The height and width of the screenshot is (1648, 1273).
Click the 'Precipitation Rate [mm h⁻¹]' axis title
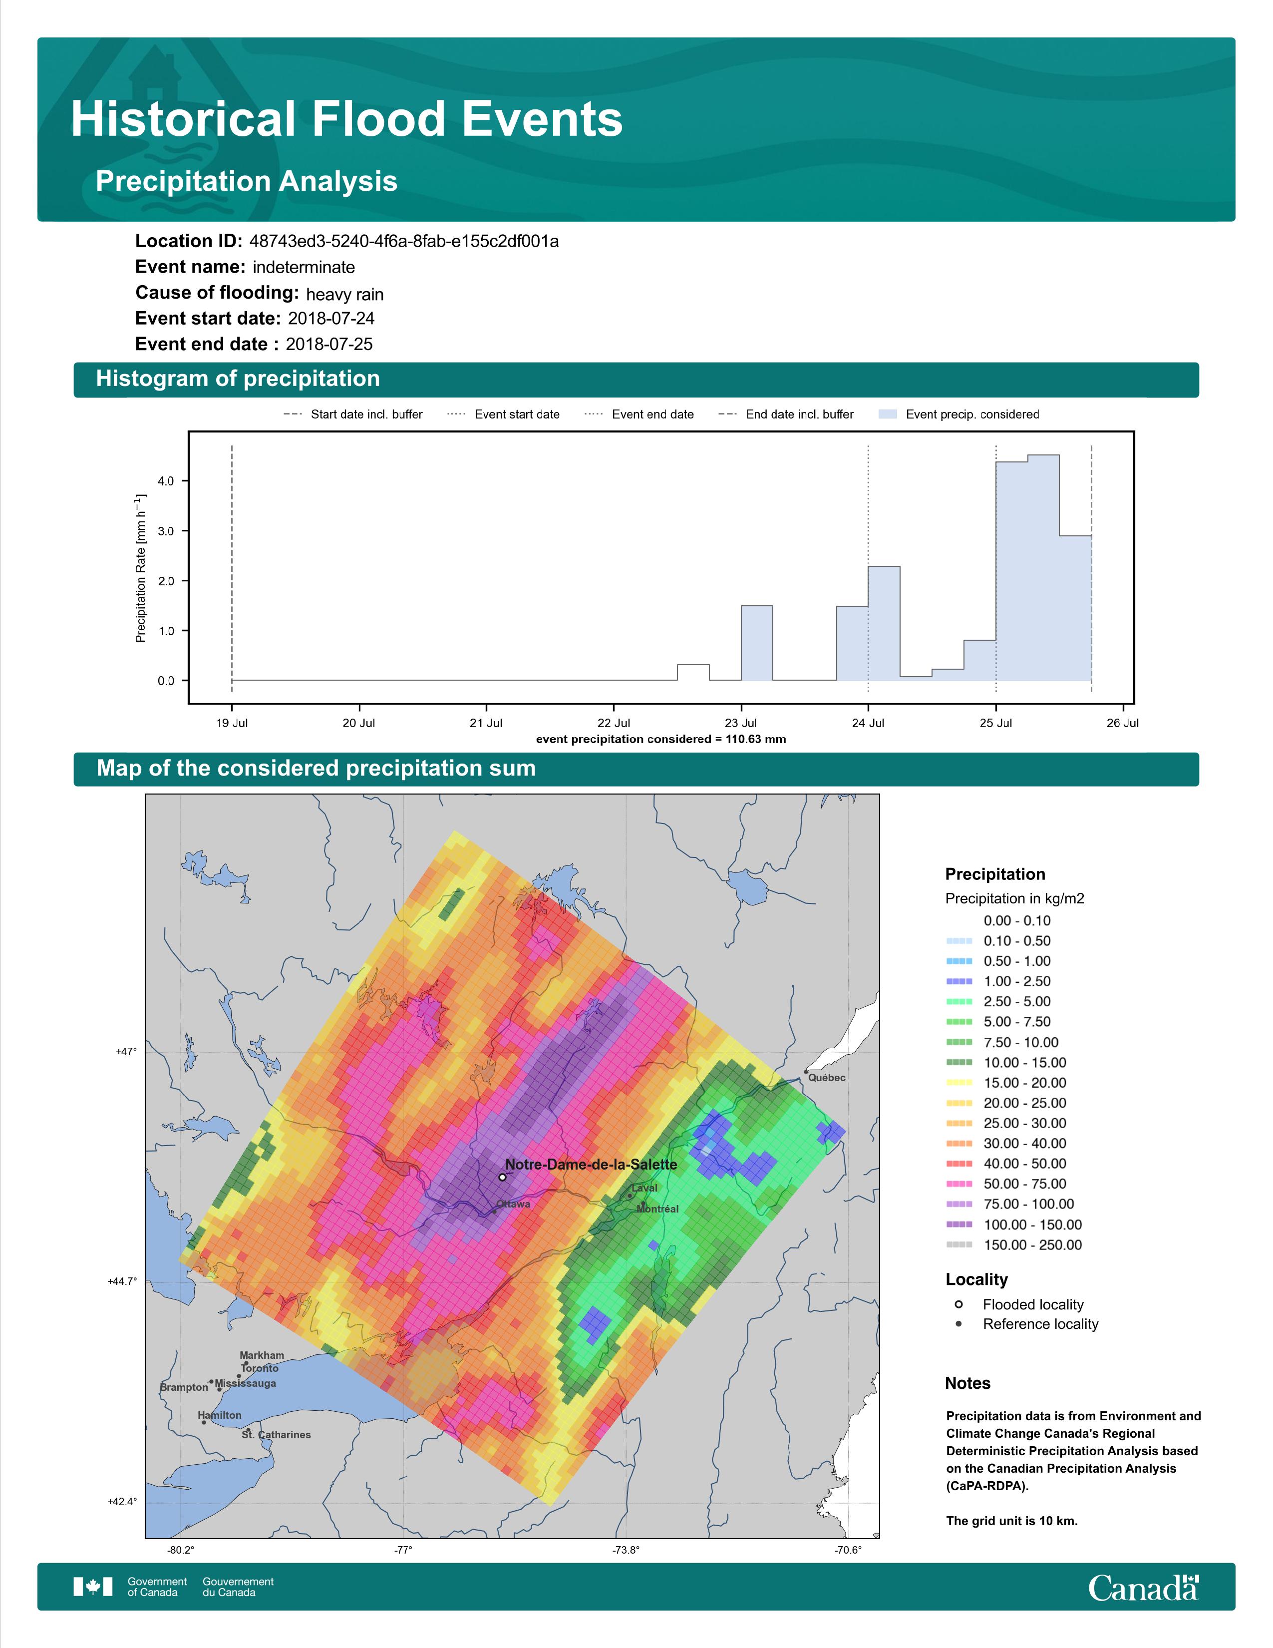pos(141,568)
